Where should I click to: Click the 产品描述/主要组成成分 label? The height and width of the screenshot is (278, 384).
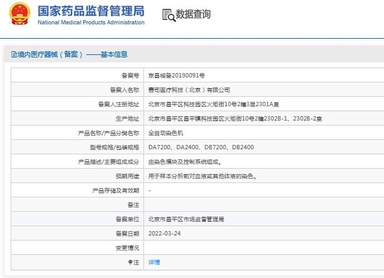[x=108, y=162]
